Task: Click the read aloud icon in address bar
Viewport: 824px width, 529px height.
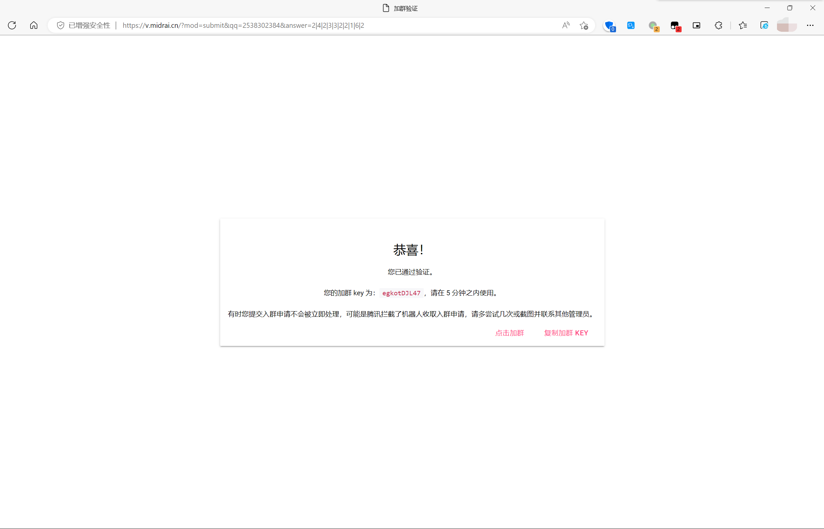Action: 566,25
